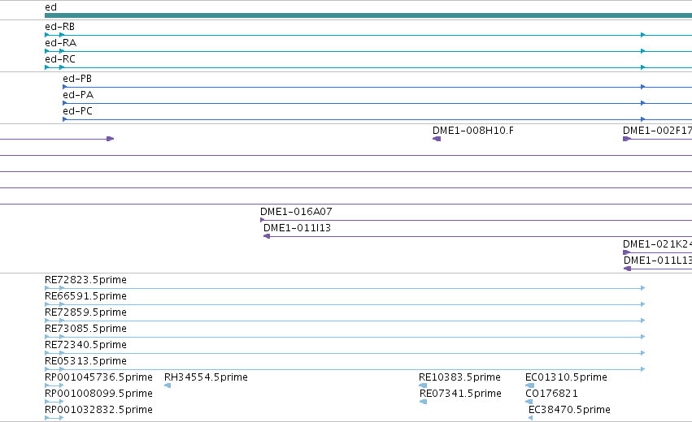Select the RE72340.5prime EST label
The width and height of the screenshot is (692, 422).
[85, 345]
